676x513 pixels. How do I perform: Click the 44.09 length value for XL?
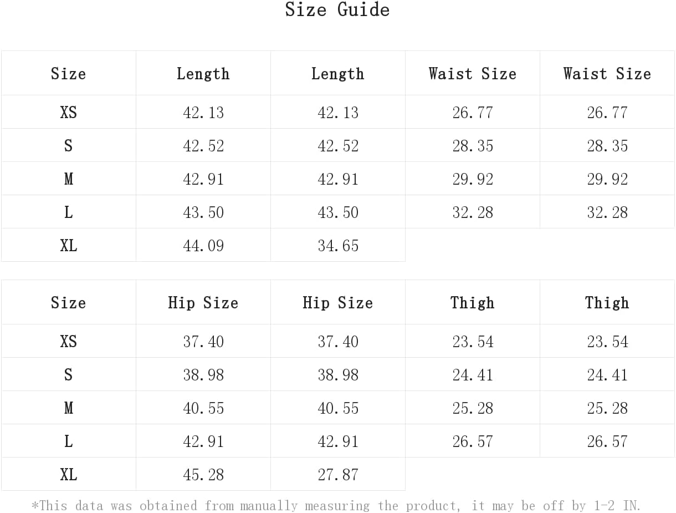pos(203,246)
